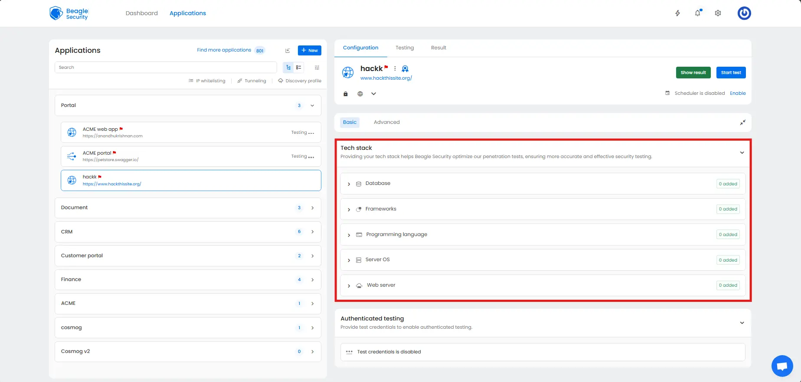The height and width of the screenshot is (382, 801).
Task: Open the notifications bell
Action: pos(697,13)
